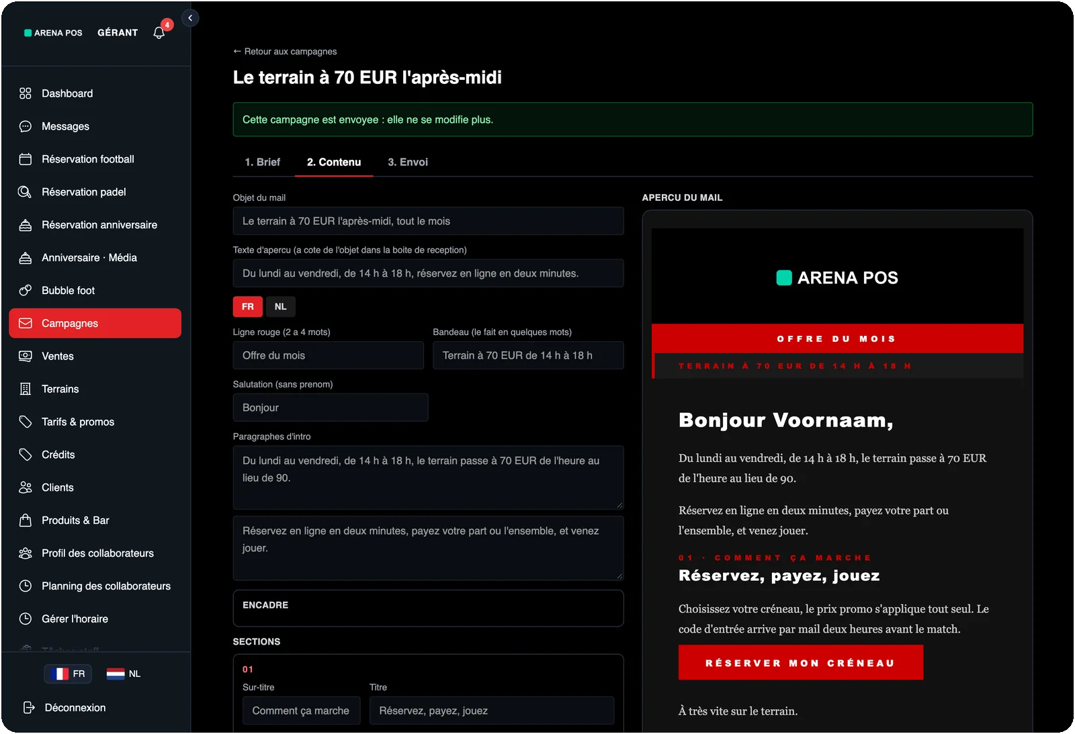Viewport: 1075px width, 734px height.
Task: Click the Crédits tag icon
Action: coord(26,455)
